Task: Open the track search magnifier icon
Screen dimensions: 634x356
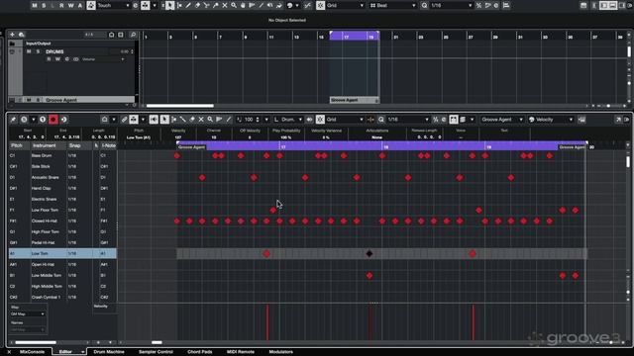Action: coord(133,35)
